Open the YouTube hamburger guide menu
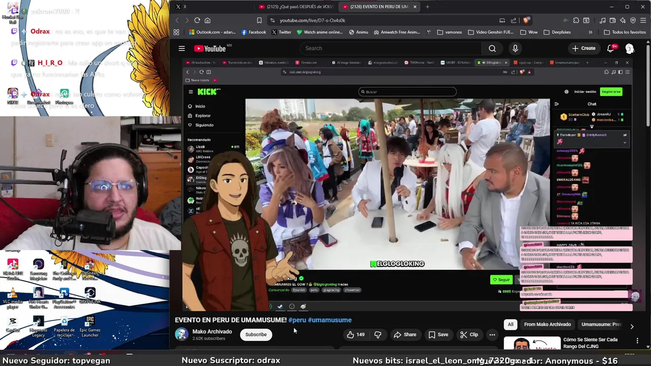The height and width of the screenshot is (366, 651). (x=182, y=48)
